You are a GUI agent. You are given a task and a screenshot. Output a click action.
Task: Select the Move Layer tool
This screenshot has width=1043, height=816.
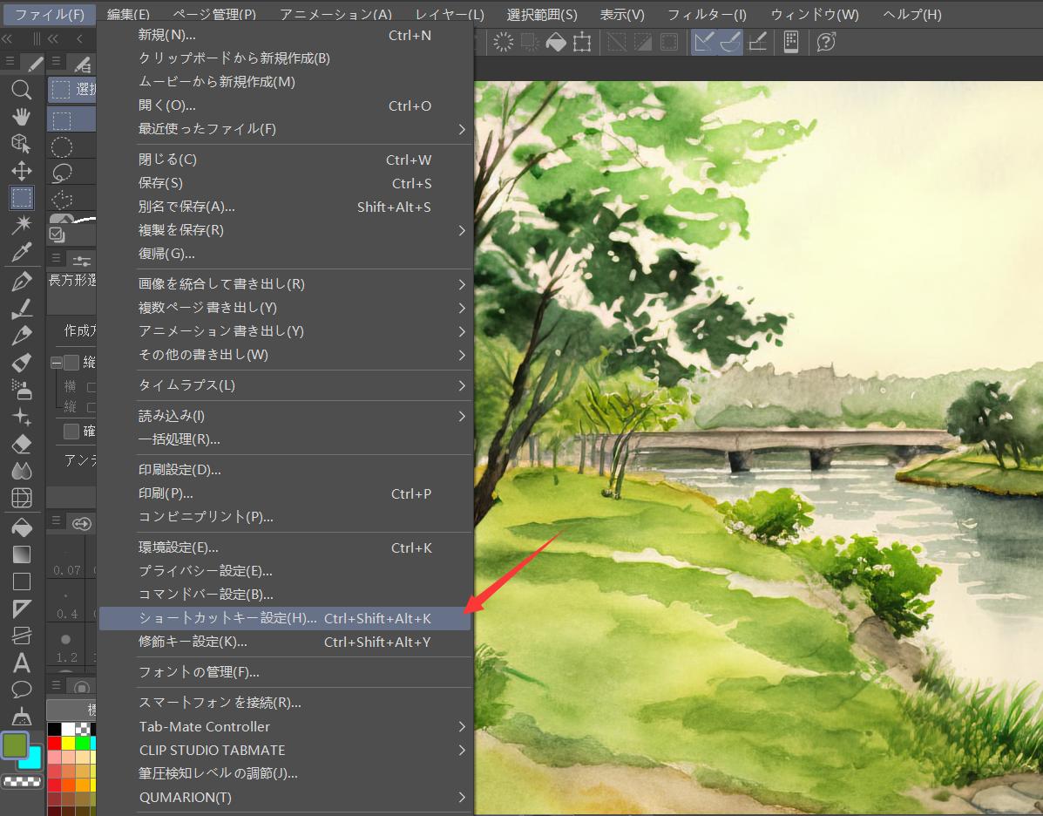tap(21, 171)
